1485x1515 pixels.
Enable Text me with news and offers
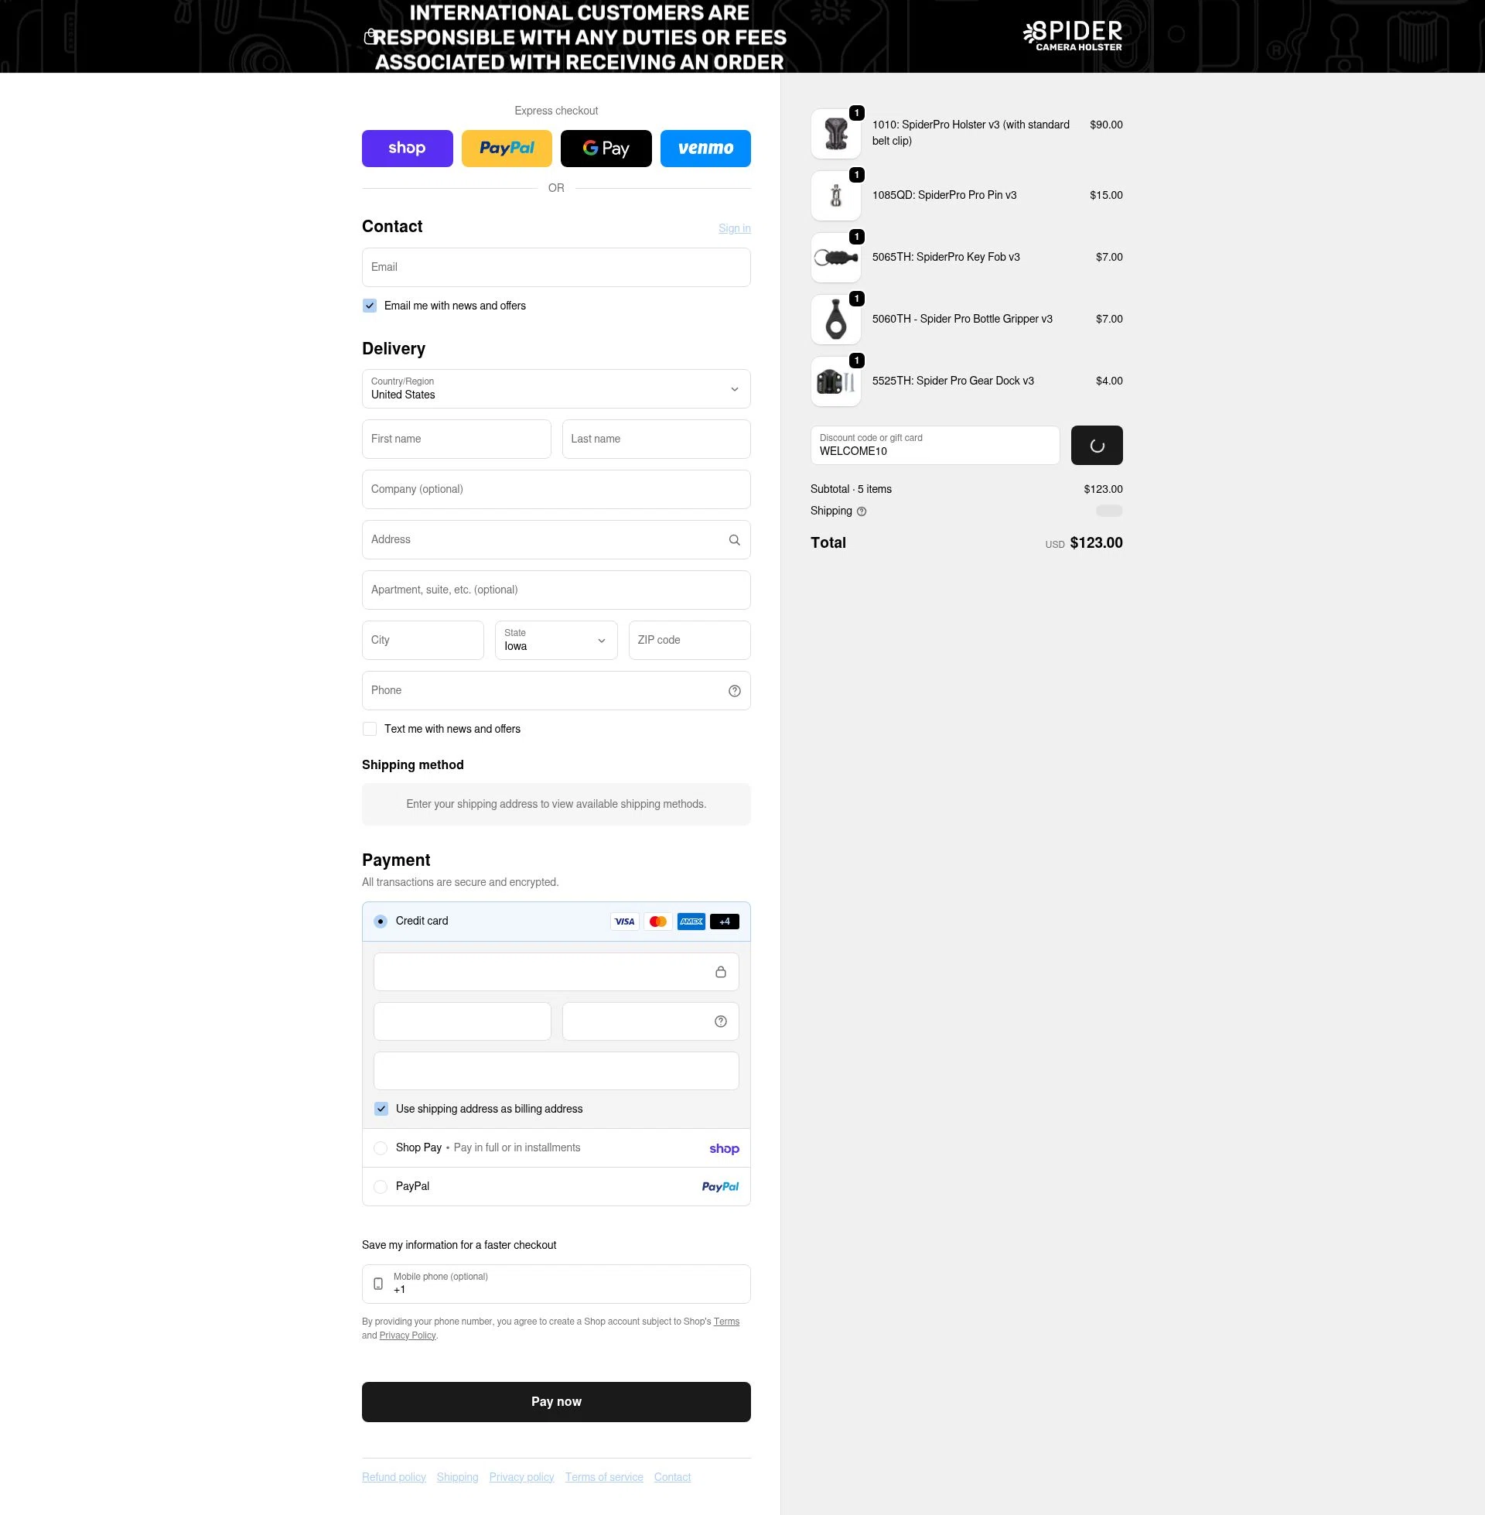tap(369, 729)
